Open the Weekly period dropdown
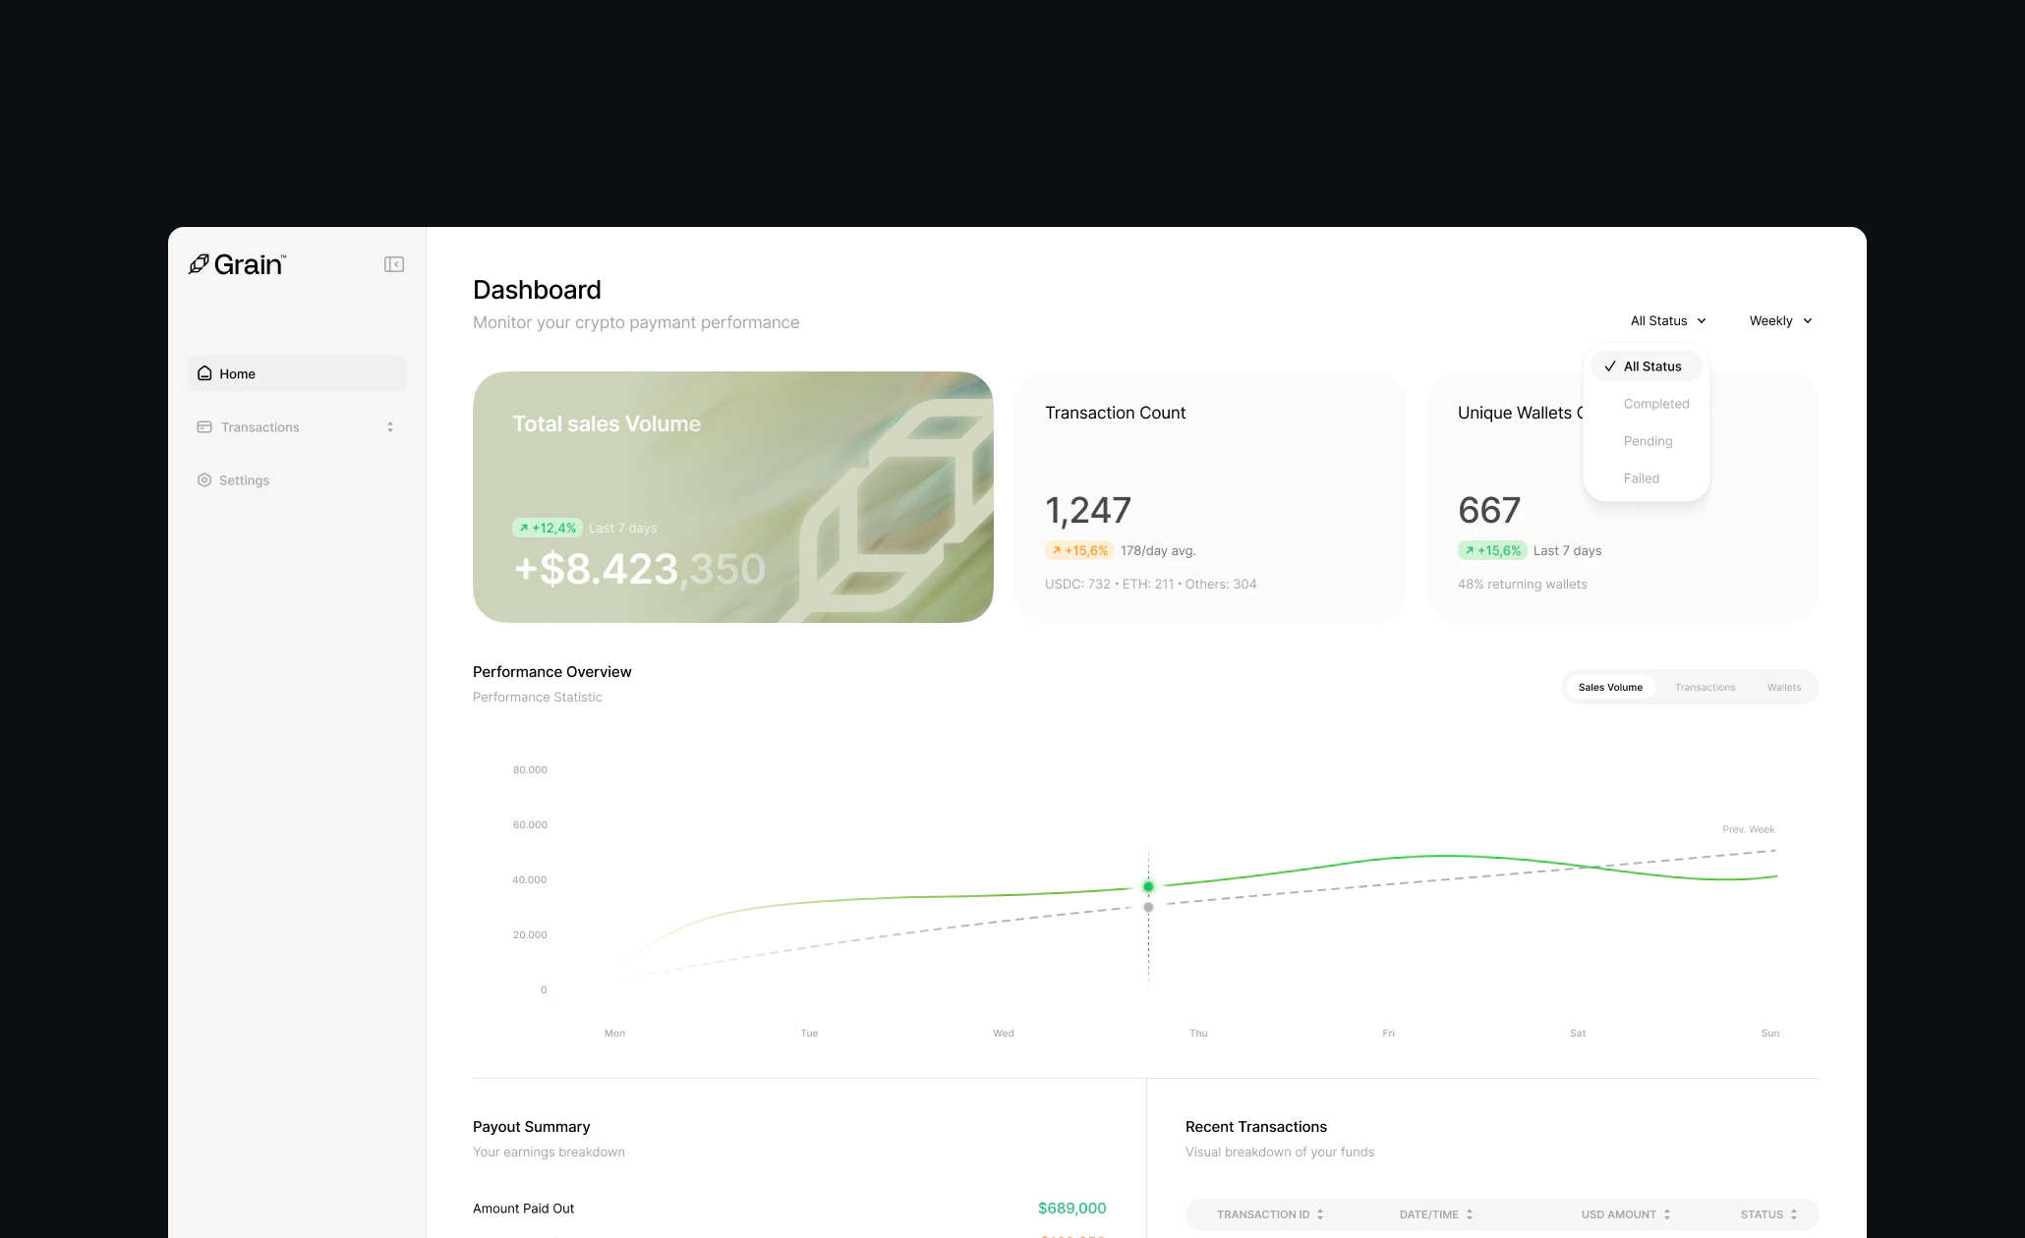This screenshot has height=1238, width=2025. [1779, 320]
